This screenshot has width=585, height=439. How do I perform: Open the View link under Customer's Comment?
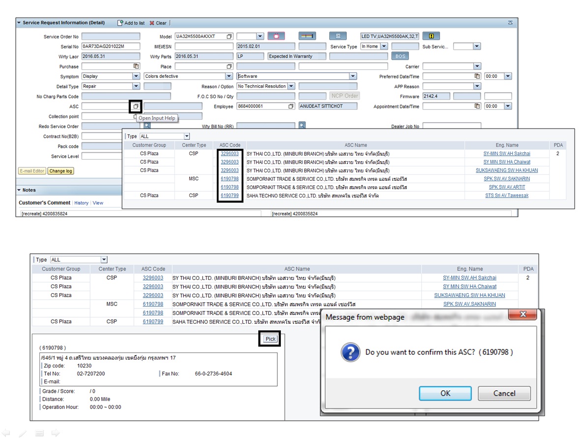tap(98, 203)
